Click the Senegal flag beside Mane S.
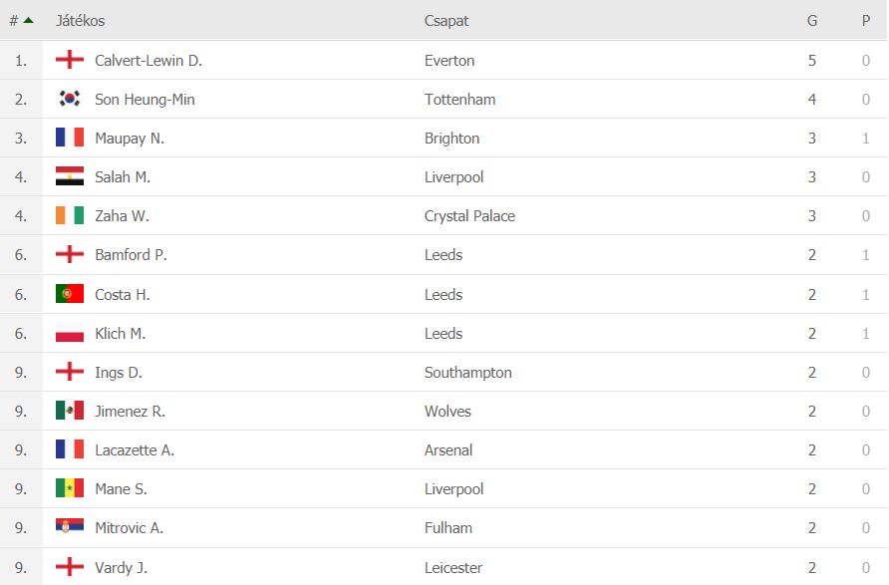This screenshot has width=889, height=585. (x=70, y=488)
